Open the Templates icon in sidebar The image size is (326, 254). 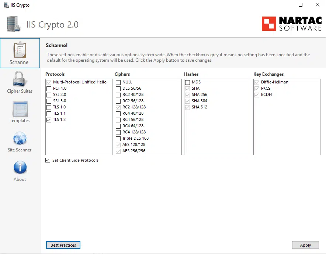(x=20, y=109)
